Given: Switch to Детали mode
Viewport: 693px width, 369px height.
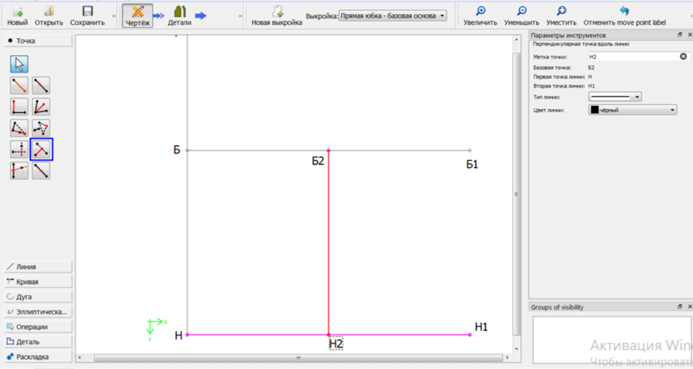Looking at the screenshot, I should click(x=179, y=15).
